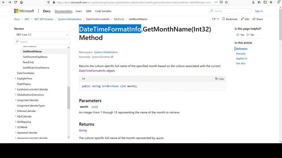The image size is (282, 158).
Task: Go to System.Globalization breadcrumb
Action: pyautogui.click(x=70, y=19)
